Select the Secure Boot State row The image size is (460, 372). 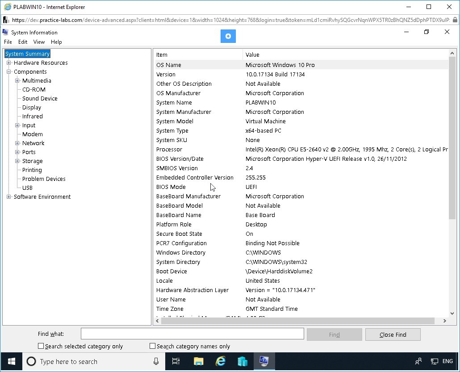tap(301, 234)
